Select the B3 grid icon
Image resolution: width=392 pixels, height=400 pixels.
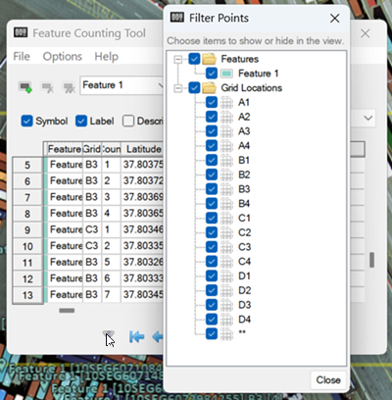click(226, 189)
